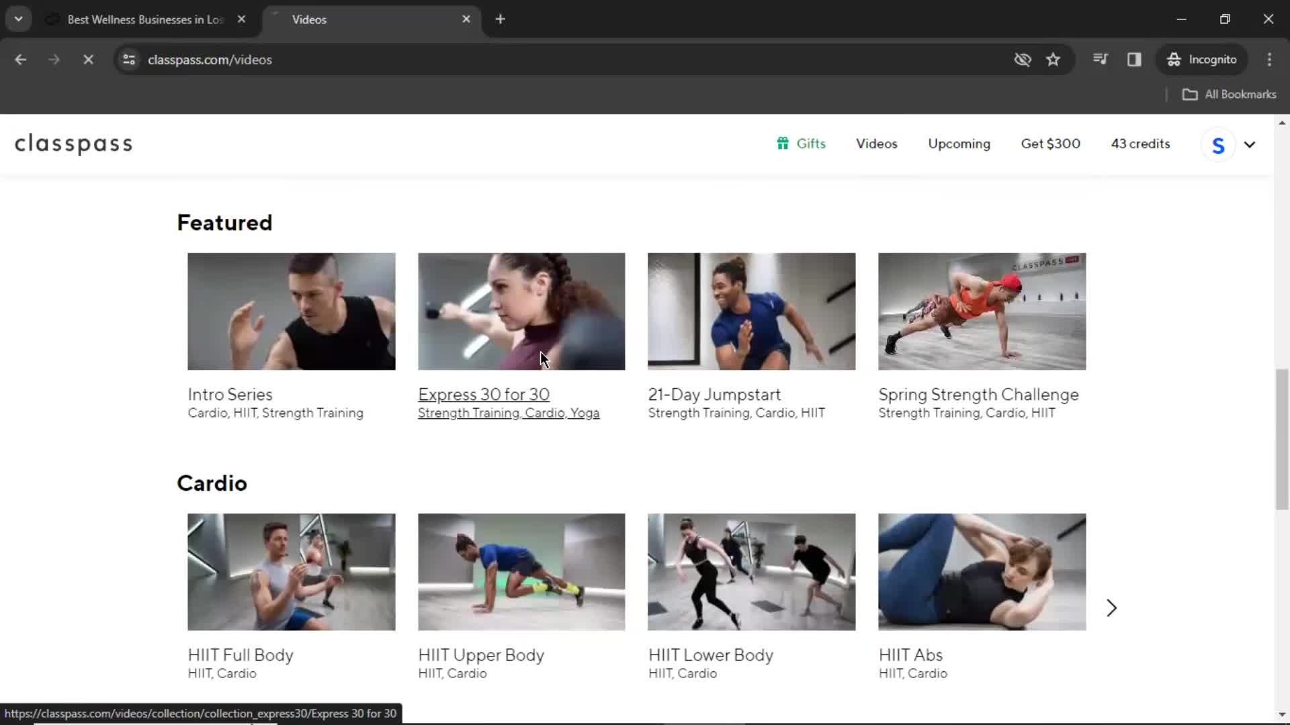1290x725 pixels.
Task: View the 43 credits balance
Action: (1140, 144)
